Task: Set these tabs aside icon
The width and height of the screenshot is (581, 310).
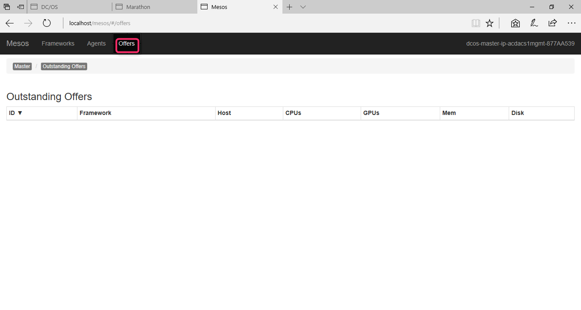Action: click(x=20, y=7)
